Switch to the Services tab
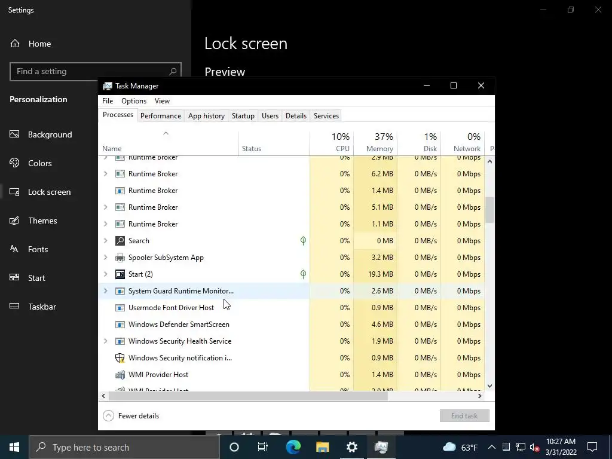This screenshot has width=612, height=459. pos(326,116)
